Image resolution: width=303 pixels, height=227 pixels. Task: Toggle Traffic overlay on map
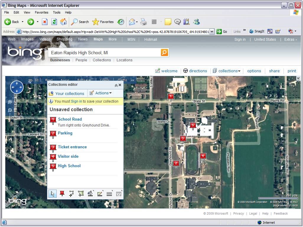[x=122, y=80]
